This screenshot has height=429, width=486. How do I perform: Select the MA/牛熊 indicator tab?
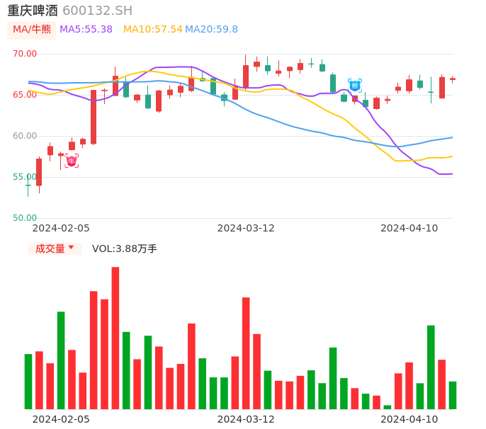32,30
